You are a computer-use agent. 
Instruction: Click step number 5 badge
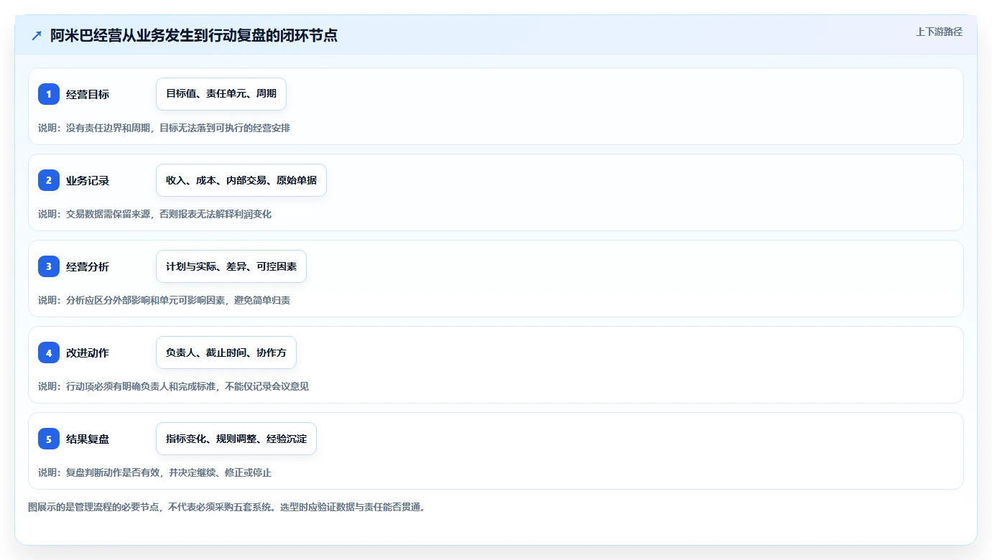[x=49, y=439]
